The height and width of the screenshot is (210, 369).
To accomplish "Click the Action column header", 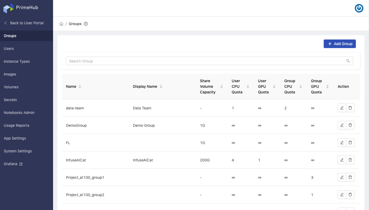I will 343,86.
